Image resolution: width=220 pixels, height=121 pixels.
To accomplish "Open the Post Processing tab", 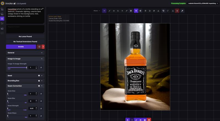I will (2, 28).
